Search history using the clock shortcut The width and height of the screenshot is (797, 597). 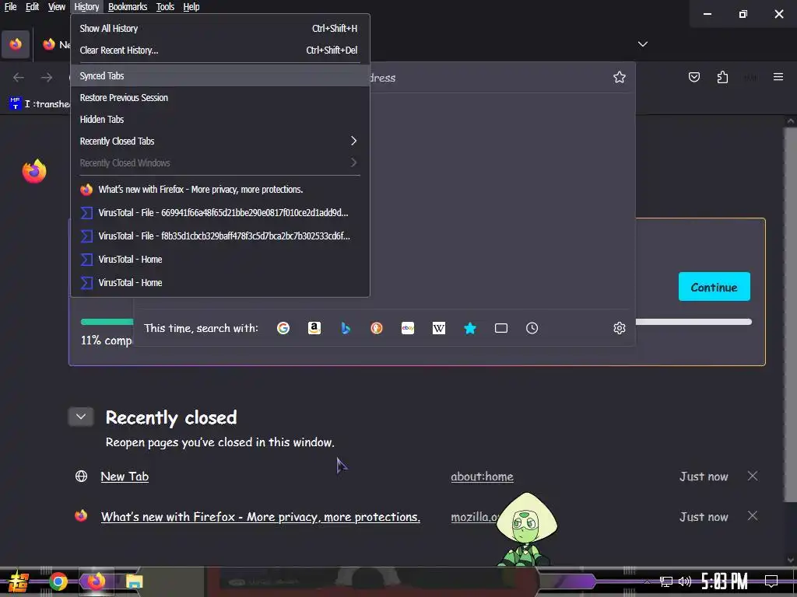point(532,329)
